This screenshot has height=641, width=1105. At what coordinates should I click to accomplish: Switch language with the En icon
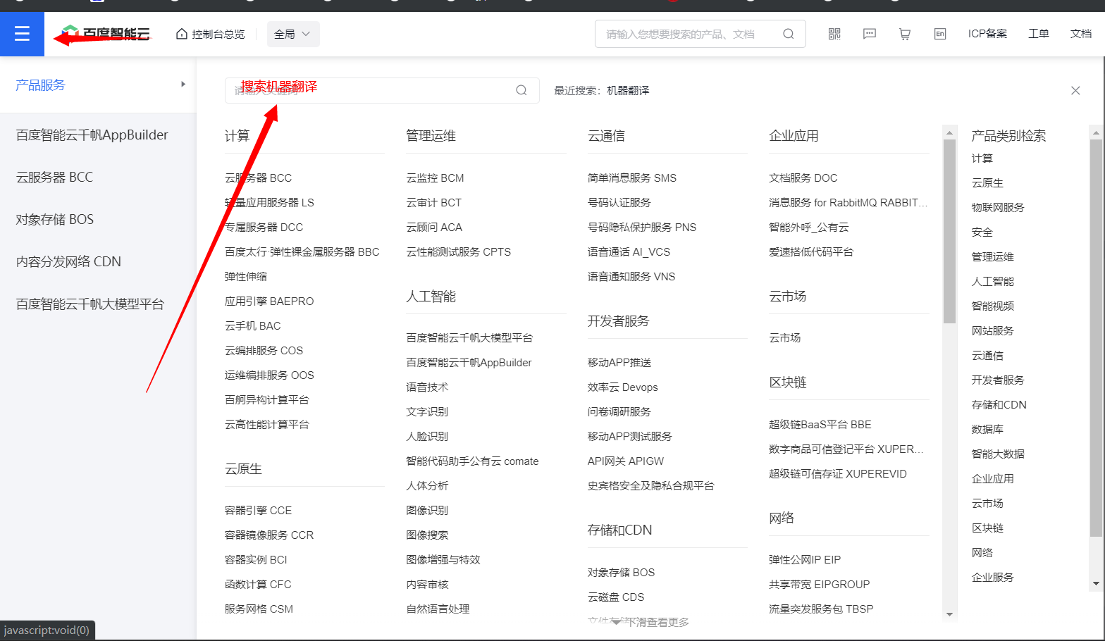940,34
